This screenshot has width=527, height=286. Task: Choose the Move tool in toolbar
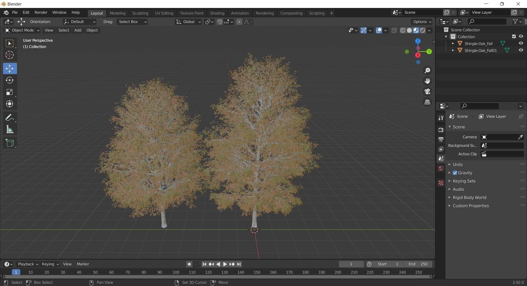(x=10, y=68)
